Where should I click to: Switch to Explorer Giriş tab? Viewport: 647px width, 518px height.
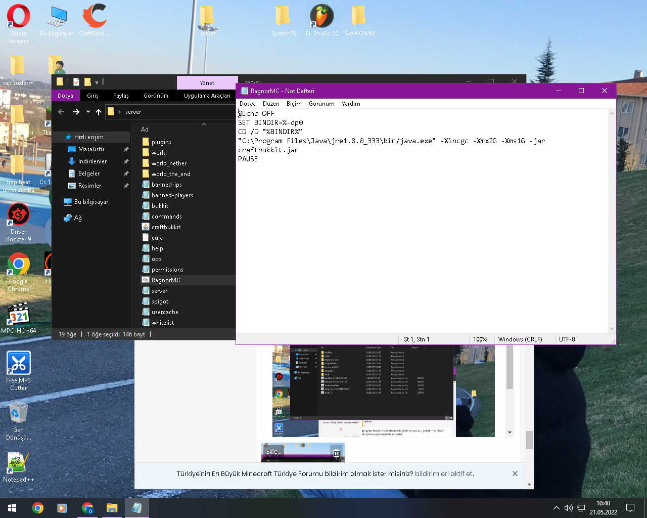(93, 96)
